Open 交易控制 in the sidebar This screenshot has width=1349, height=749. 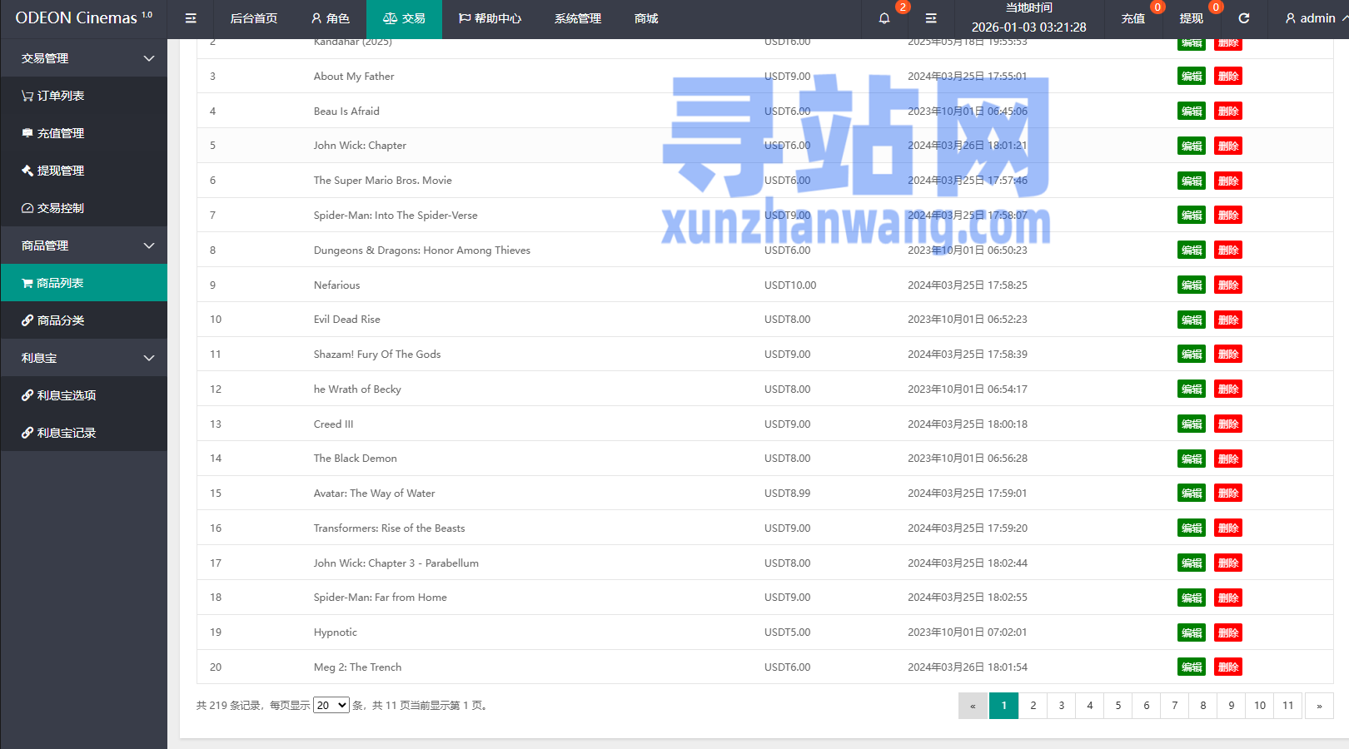click(60, 208)
